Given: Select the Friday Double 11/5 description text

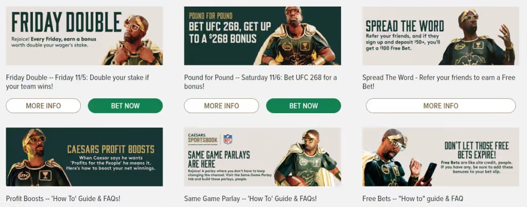Looking at the screenshot, I should 78,82.
